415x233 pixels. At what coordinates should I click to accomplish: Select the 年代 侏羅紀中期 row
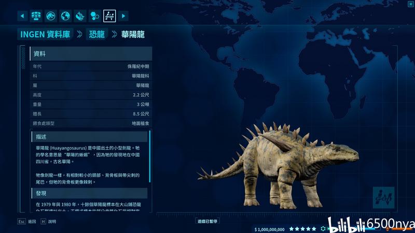(91, 66)
